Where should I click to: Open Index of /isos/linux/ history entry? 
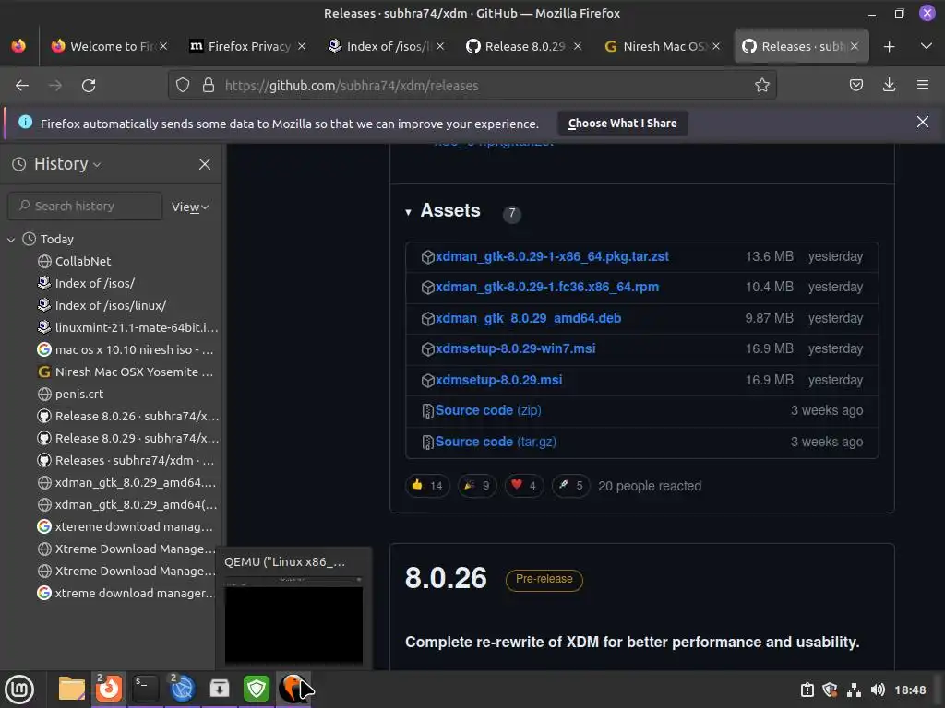(111, 305)
